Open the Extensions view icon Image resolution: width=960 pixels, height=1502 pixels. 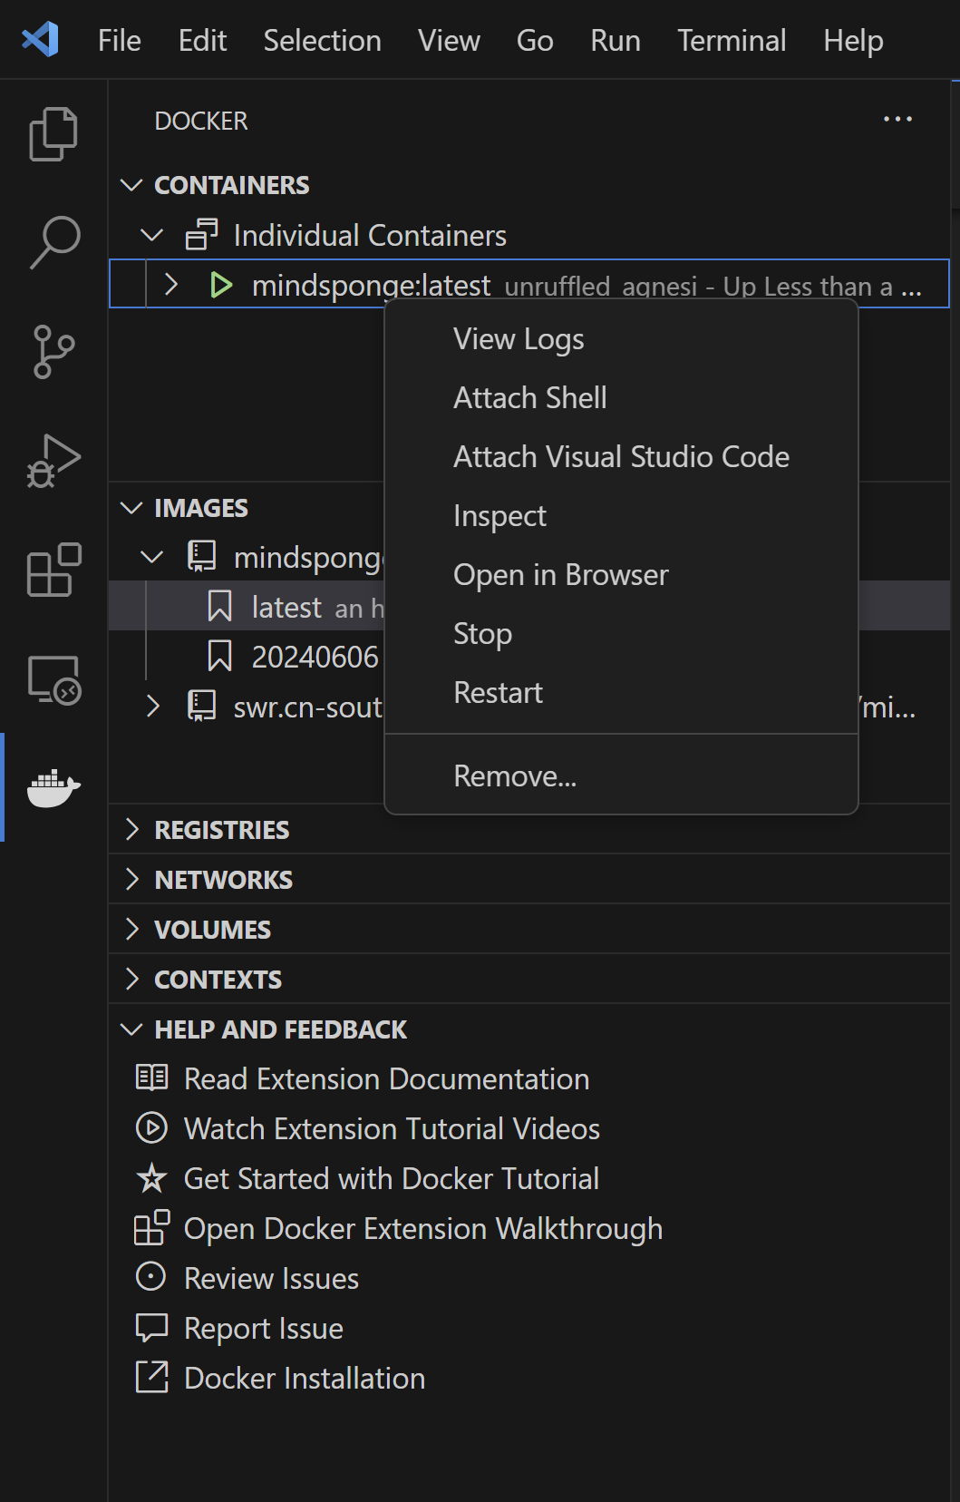[53, 570]
